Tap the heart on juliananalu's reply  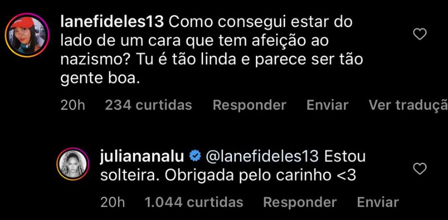tap(420, 169)
